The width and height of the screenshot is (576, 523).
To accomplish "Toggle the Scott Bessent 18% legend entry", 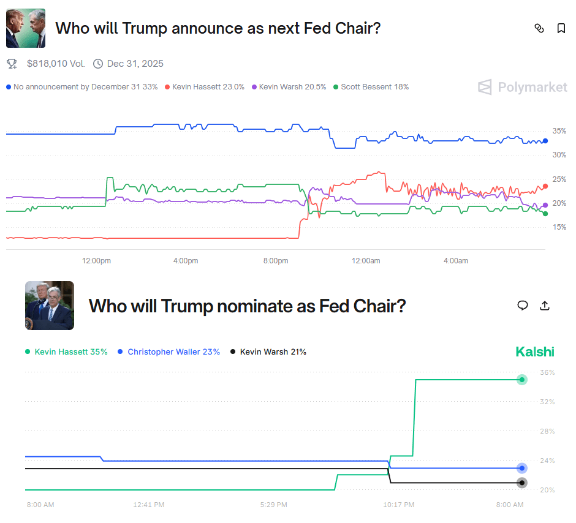I will point(371,87).
